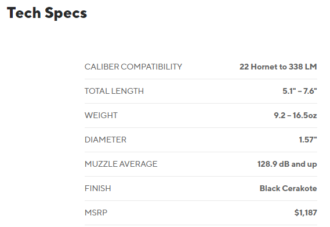330x227 pixels.
Task: Click the word LENGTH in second row
Action: [x=128, y=91]
